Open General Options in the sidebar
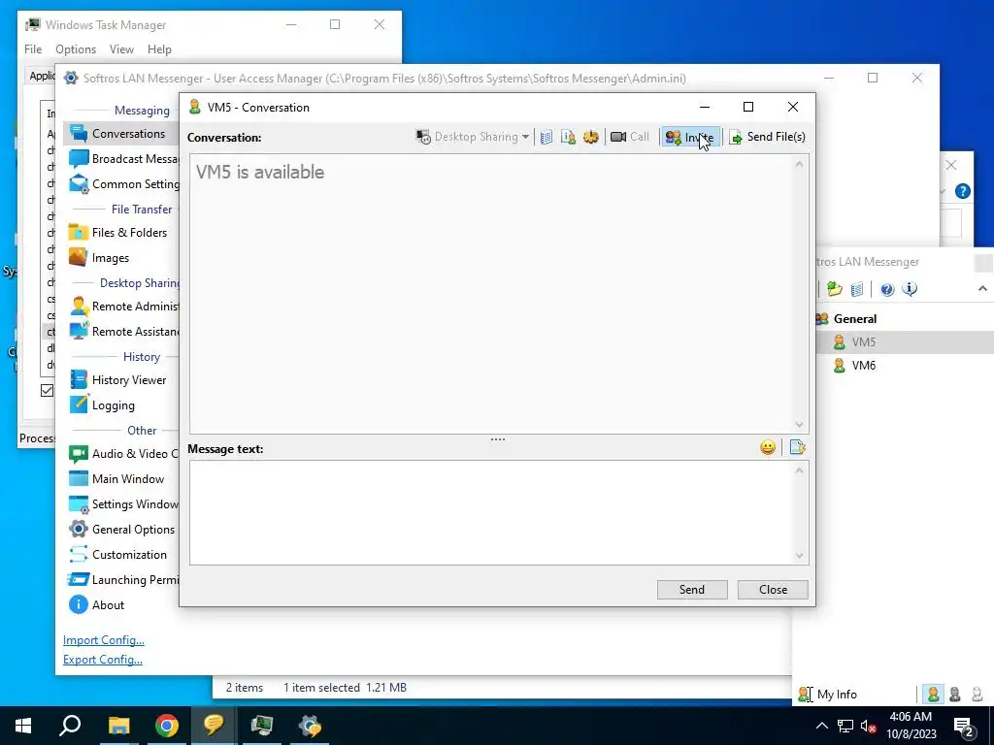This screenshot has height=745, width=994. (x=121, y=530)
